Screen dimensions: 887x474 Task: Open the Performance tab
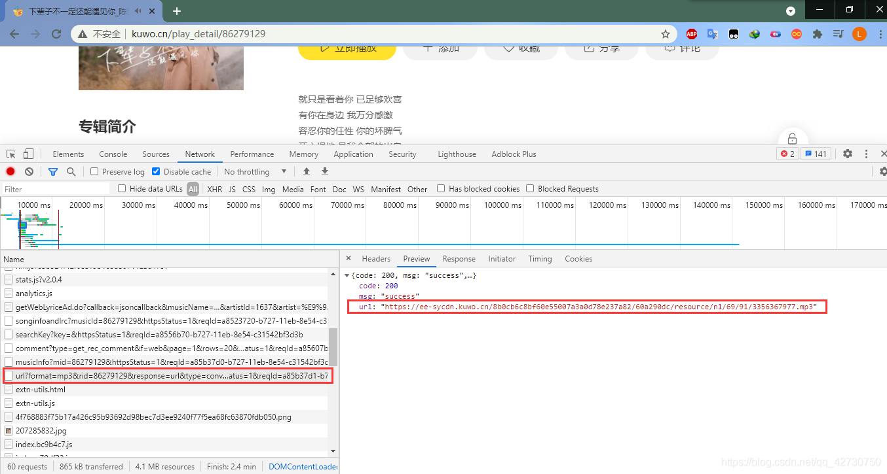click(x=252, y=154)
